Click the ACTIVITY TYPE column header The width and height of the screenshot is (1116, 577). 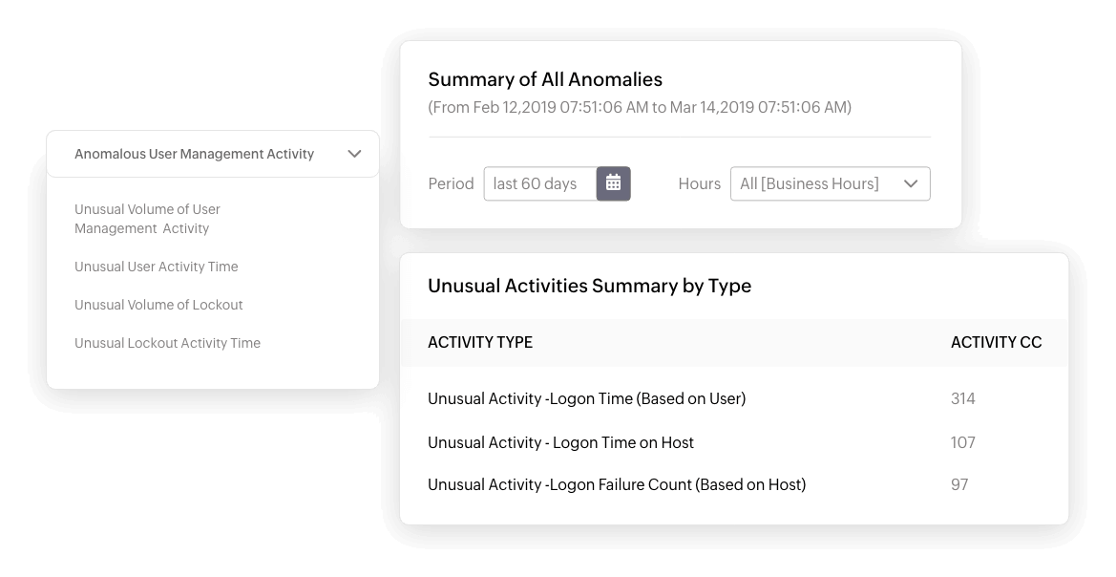tap(480, 342)
